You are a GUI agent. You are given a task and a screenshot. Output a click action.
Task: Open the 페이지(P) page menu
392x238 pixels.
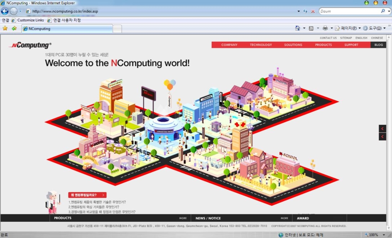tap(348, 28)
